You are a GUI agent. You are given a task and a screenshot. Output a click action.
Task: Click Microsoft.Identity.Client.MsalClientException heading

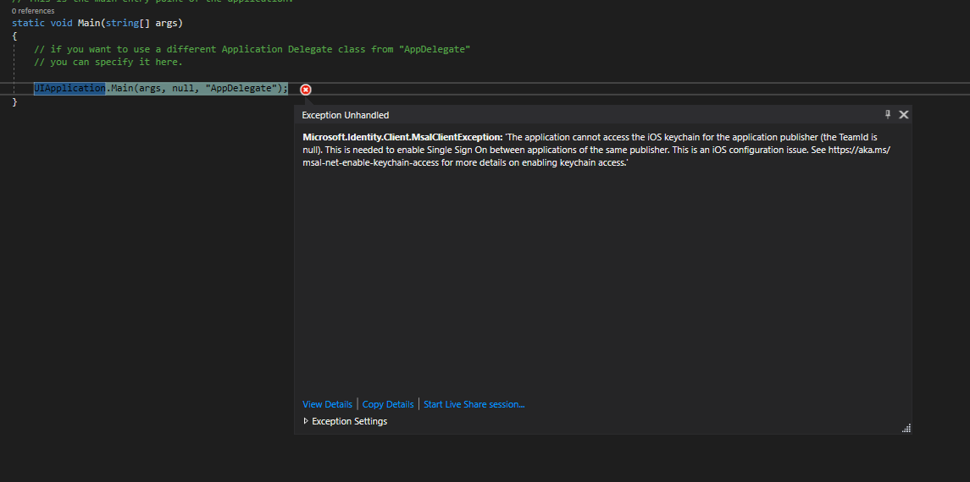(x=402, y=137)
